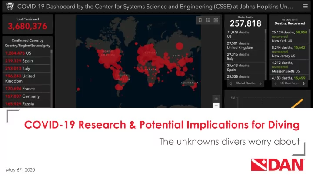
Task: Click the Global Deaths tab label
Action: (245, 83)
